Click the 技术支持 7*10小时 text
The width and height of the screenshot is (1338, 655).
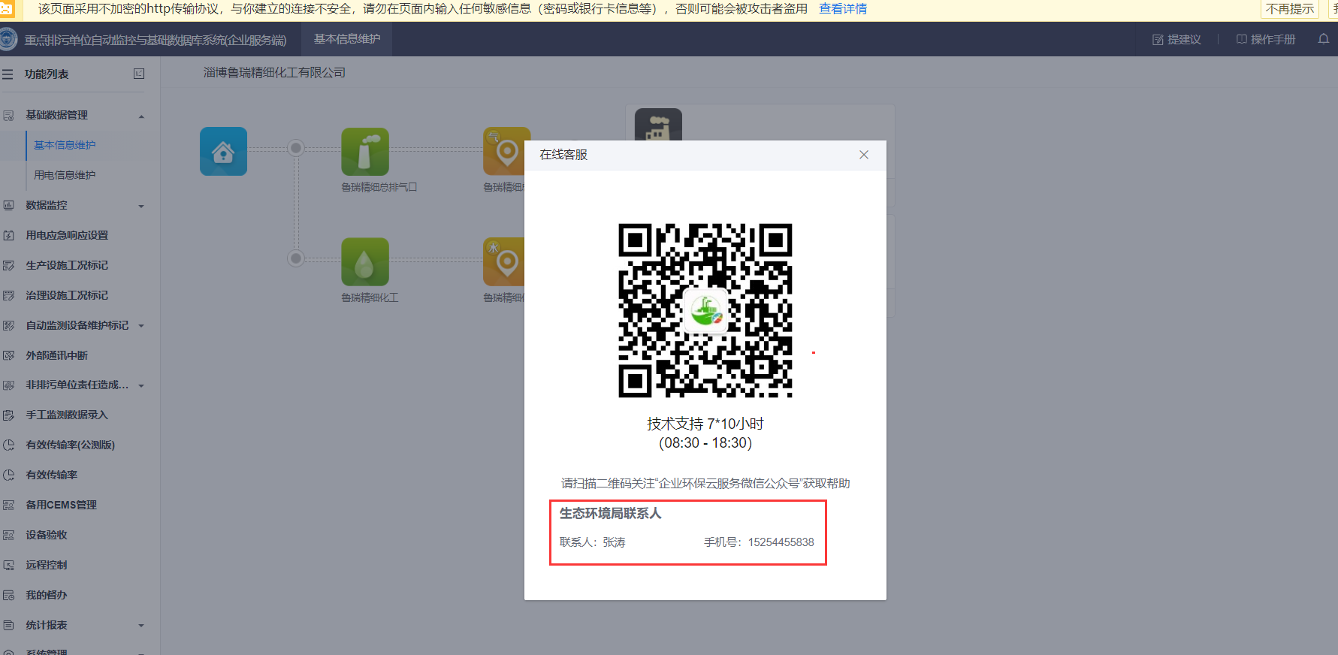click(705, 424)
